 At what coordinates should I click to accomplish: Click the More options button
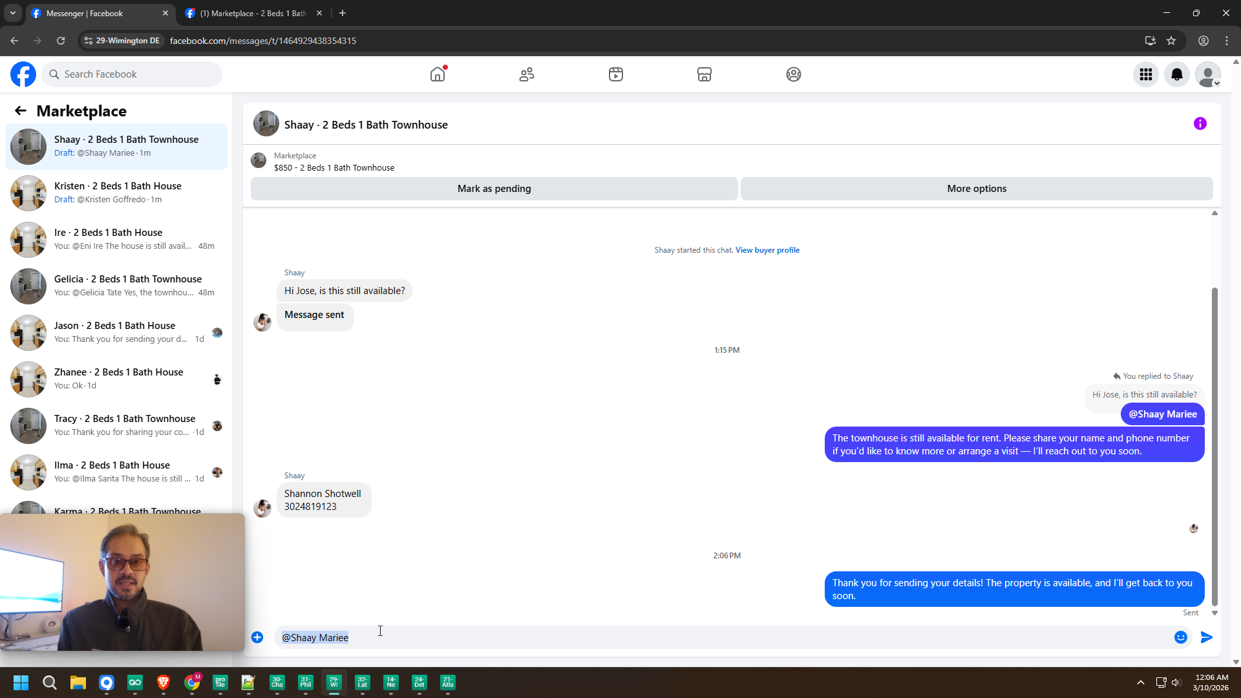(977, 189)
